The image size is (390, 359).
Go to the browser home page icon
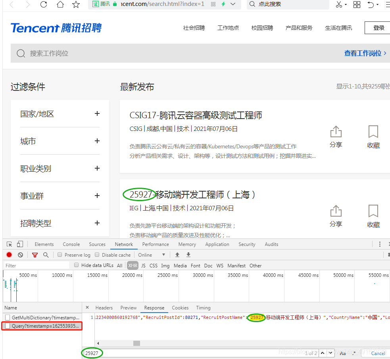click(60, 4)
